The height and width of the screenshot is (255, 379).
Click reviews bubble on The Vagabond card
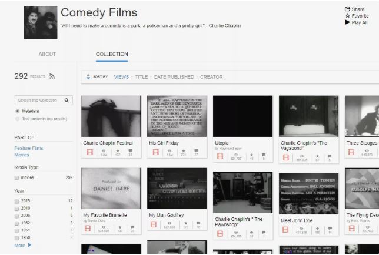[330, 156]
